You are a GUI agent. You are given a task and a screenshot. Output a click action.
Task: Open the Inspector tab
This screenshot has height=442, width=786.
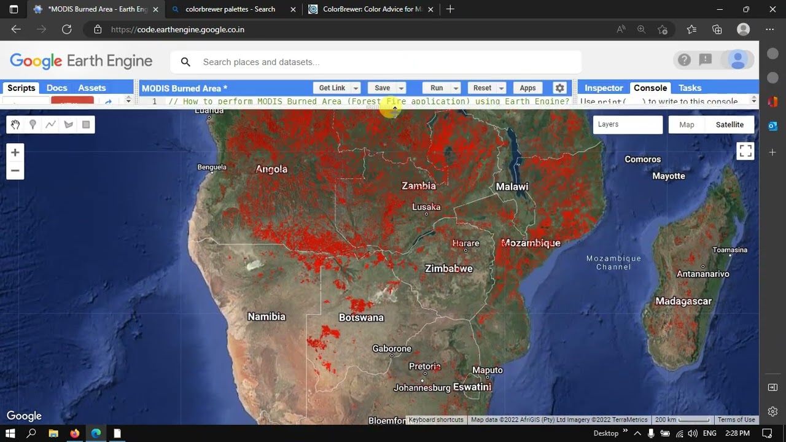(x=604, y=88)
